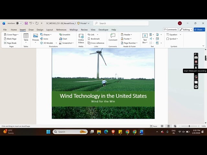This screenshot has height=155, width=207.
Task: Click the recorder screenshot camera icon
Action: [x=196, y=57]
